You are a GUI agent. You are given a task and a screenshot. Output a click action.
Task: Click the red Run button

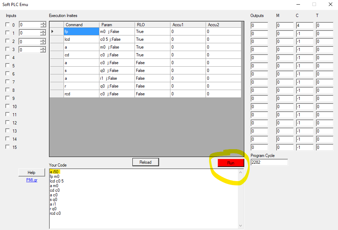click(231, 163)
